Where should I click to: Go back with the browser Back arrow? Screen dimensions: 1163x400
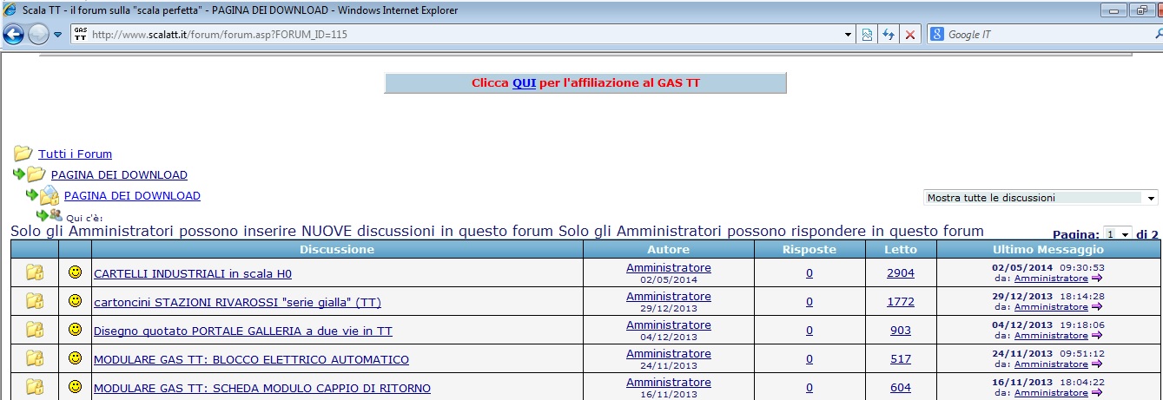(x=13, y=34)
